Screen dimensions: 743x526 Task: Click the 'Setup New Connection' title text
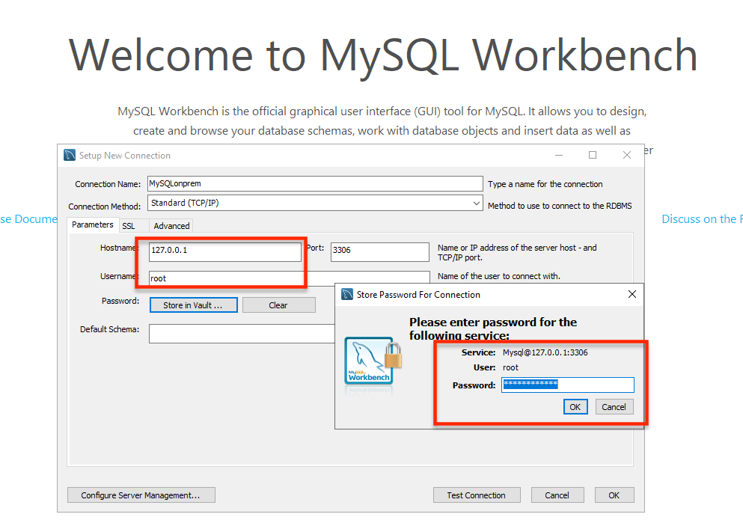(x=125, y=156)
